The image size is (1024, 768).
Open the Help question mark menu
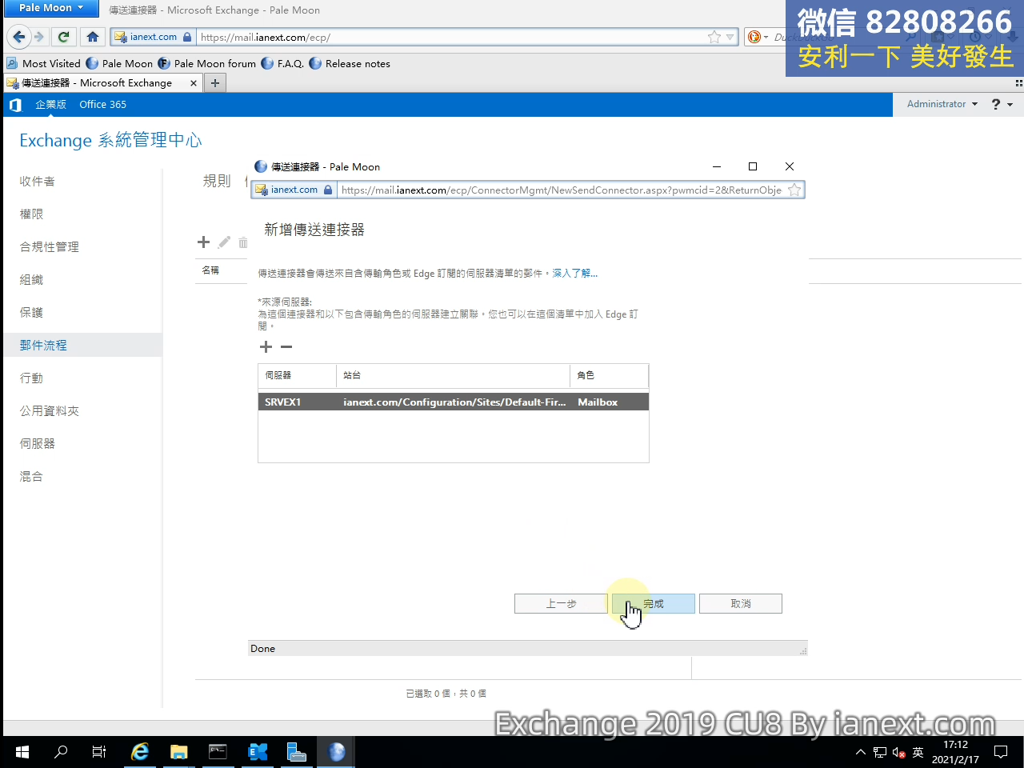1002,104
